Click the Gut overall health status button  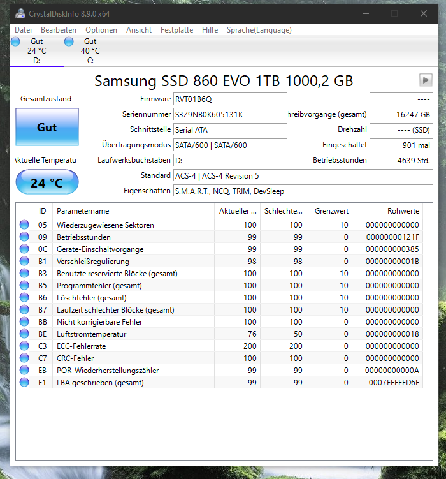(x=47, y=127)
